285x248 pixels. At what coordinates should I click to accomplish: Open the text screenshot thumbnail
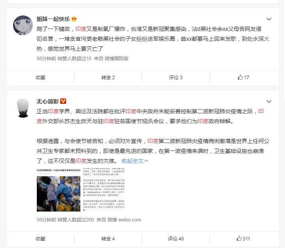point(104,190)
